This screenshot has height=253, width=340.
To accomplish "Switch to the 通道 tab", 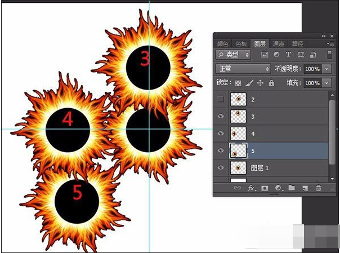I will [278, 43].
